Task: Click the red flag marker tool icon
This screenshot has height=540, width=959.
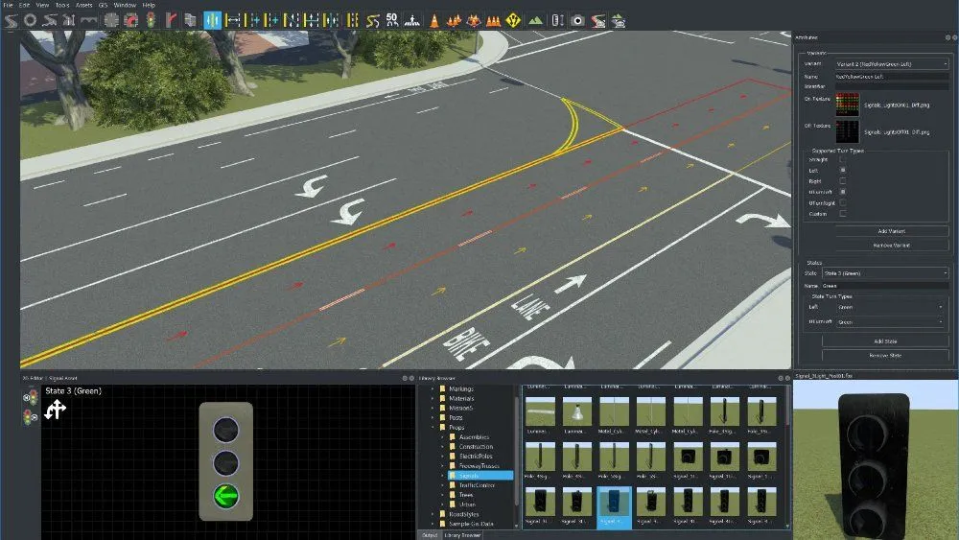Action: tap(171, 20)
